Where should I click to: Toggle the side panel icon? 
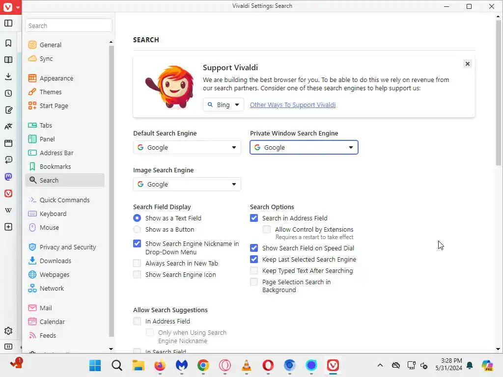(8, 24)
